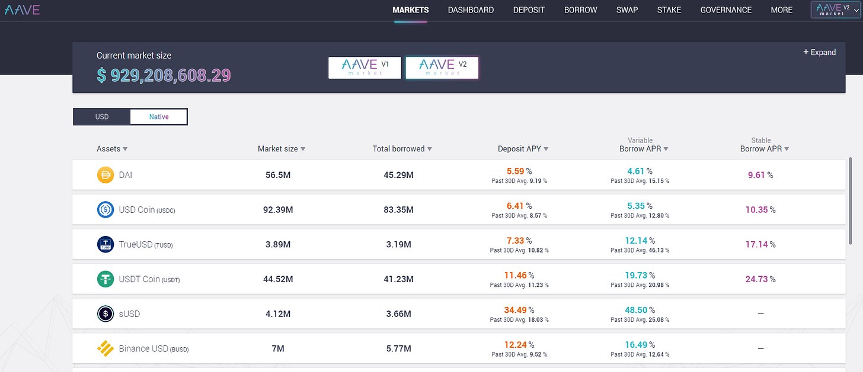Click BUSD variable borrow APR 16.49 %

640,344
